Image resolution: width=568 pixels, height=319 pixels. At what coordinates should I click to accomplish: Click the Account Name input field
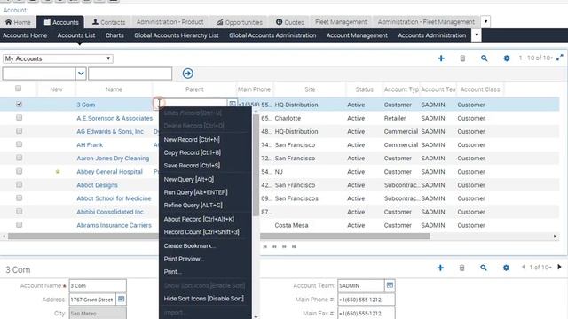(x=98, y=285)
